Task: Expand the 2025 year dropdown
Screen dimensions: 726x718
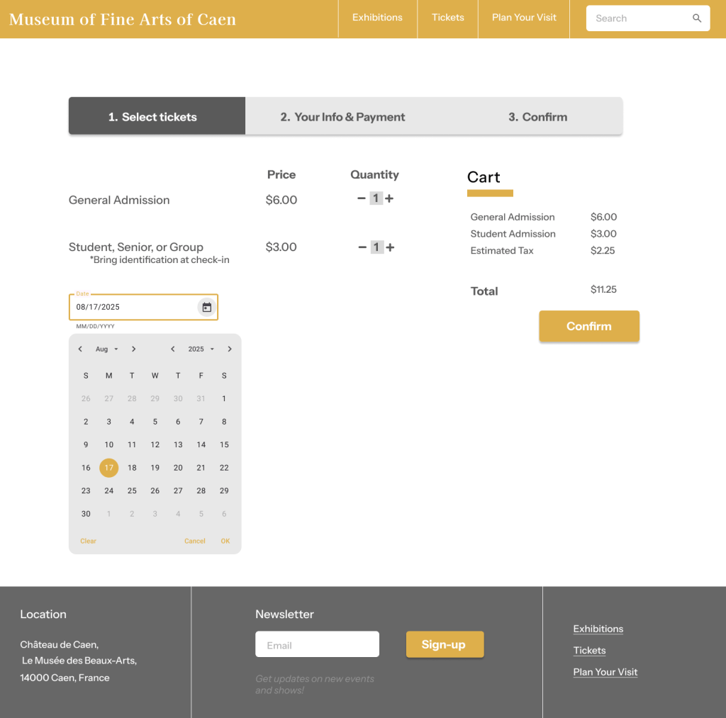Action: click(201, 349)
